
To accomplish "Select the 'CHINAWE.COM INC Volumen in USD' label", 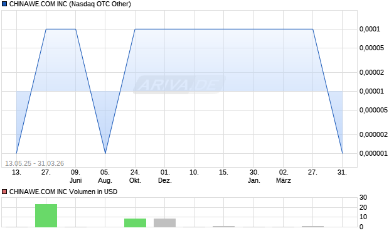I will pos(63,192).
